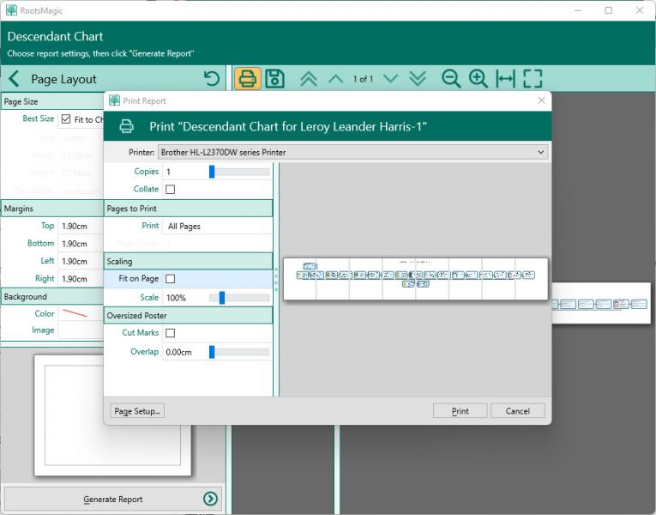Jump to first page double-up arrow
656x515 pixels.
[x=309, y=79]
